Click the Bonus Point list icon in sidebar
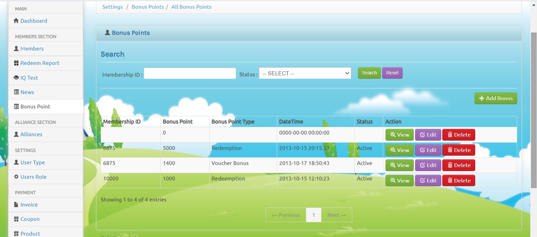This screenshot has height=237, width=537. tap(16, 106)
